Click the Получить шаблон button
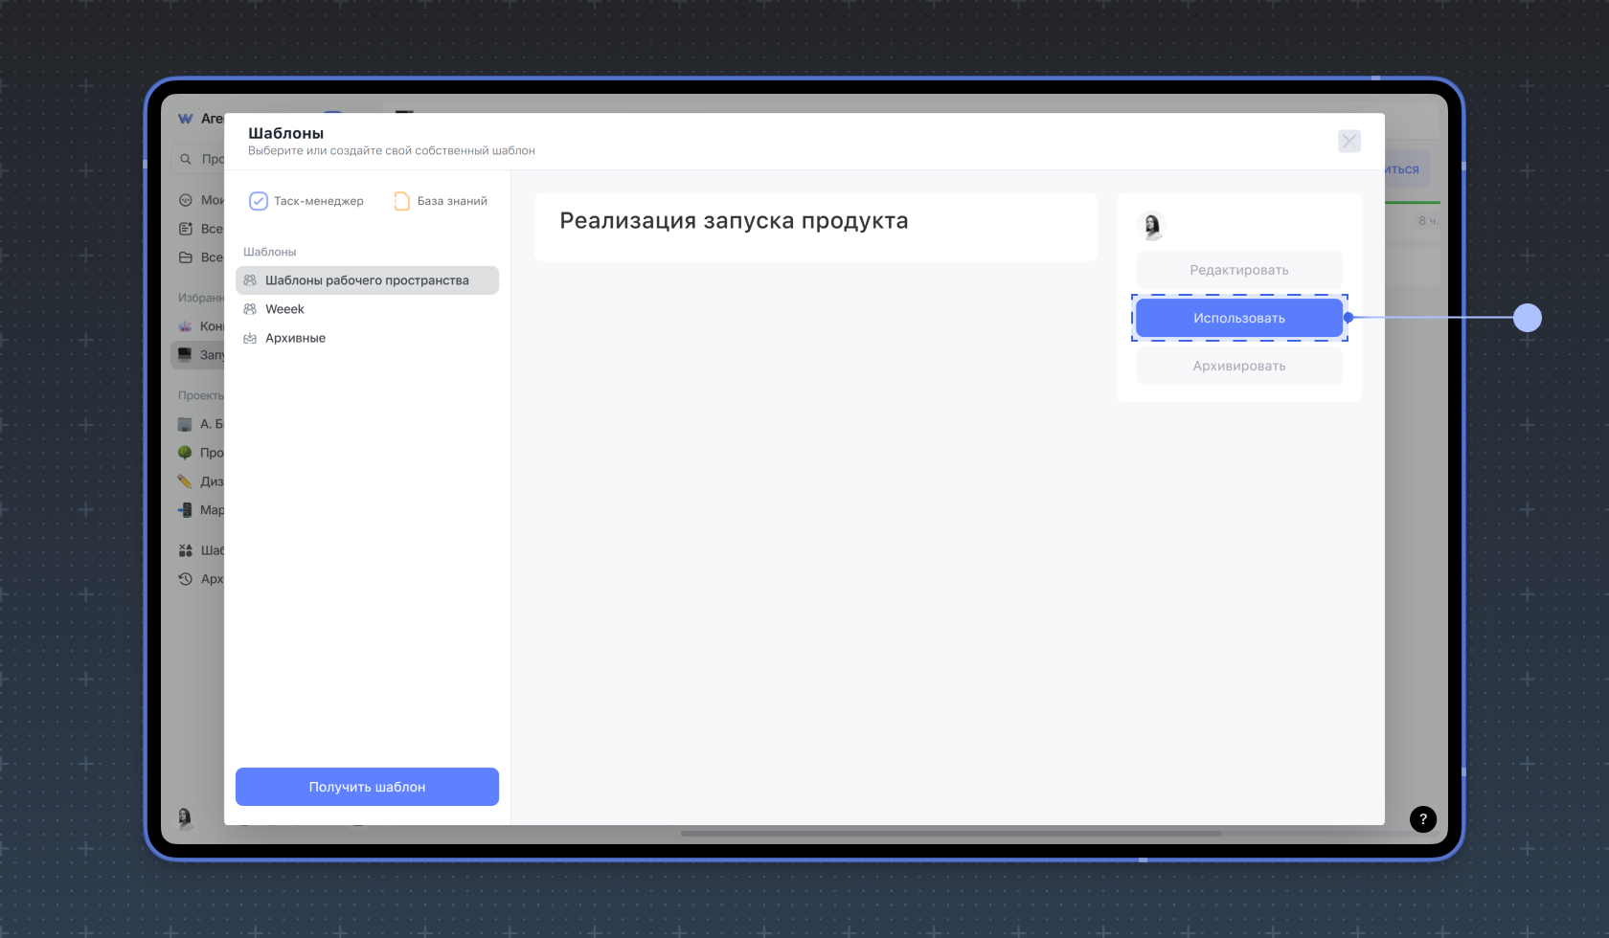The width and height of the screenshot is (1609, 938). pos(367,787)
